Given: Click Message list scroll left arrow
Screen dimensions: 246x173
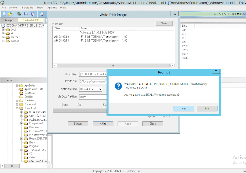Looking at the screenshot, I should click(x=55, y=65).
